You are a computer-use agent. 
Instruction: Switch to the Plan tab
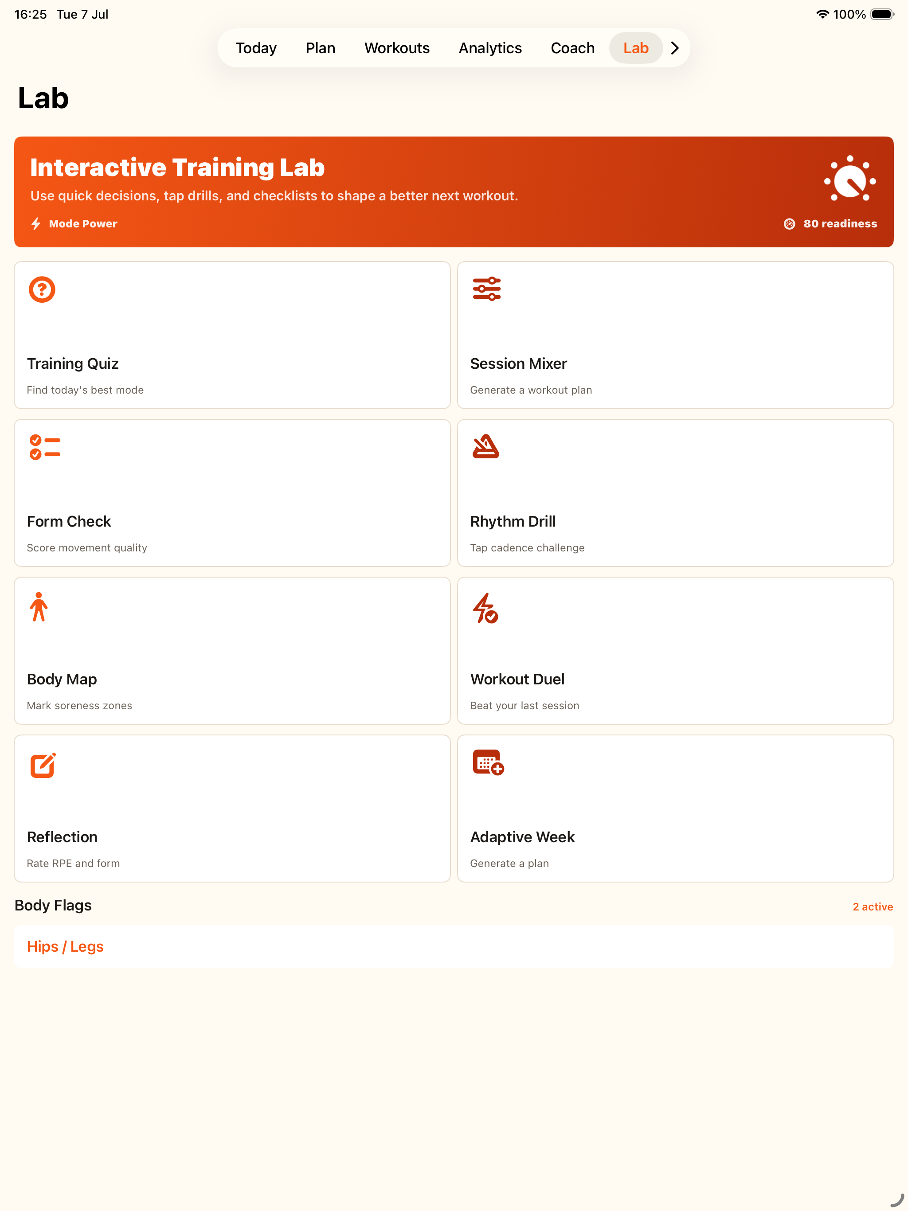[x=321, y=48]
